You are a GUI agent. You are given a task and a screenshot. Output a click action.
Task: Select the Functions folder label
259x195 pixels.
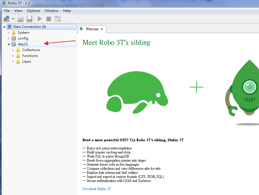coord(30,56)
